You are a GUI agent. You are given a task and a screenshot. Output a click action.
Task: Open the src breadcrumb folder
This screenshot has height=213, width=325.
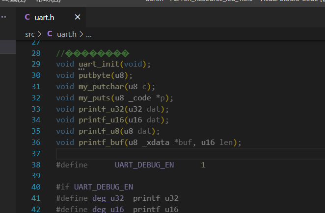29,34
